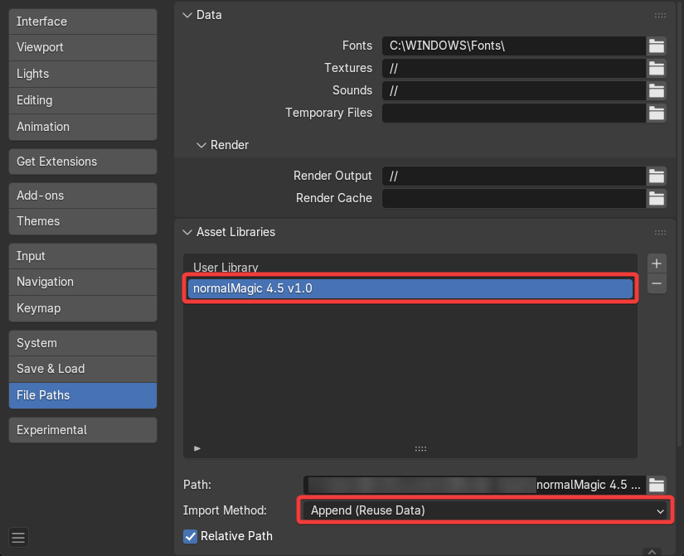Viewport: 684px width, 556px height.
Task: Collapse the Asset Libraries panel
Action: pos(187,232)
